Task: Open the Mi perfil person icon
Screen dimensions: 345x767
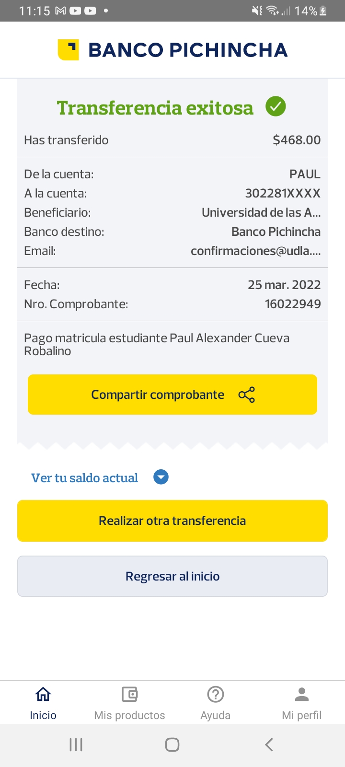Action: point(302,694)
